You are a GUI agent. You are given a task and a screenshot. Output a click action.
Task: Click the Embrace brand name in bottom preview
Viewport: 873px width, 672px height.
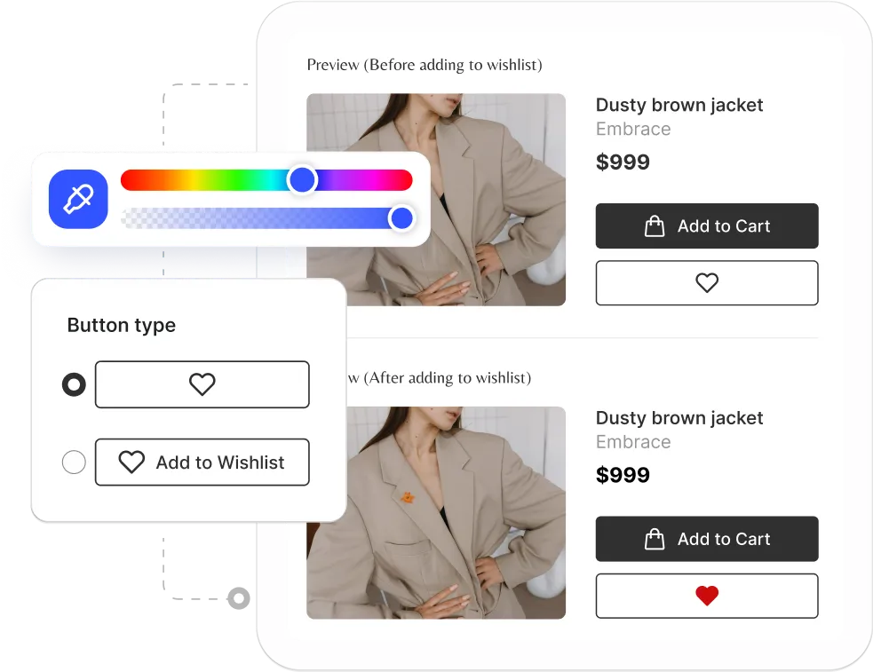(x=633, y=442)
